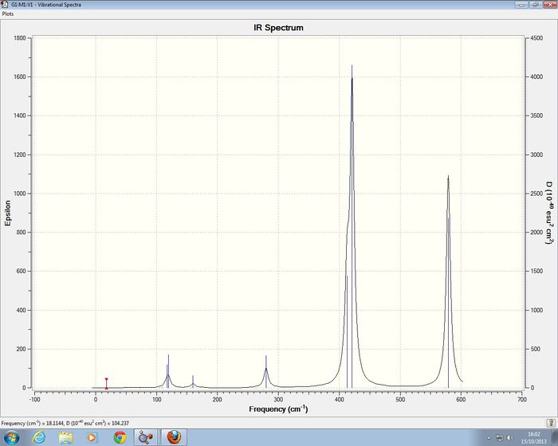Launch Google Chrome from the taskbar
558x446 pixels.
point(120,437)
